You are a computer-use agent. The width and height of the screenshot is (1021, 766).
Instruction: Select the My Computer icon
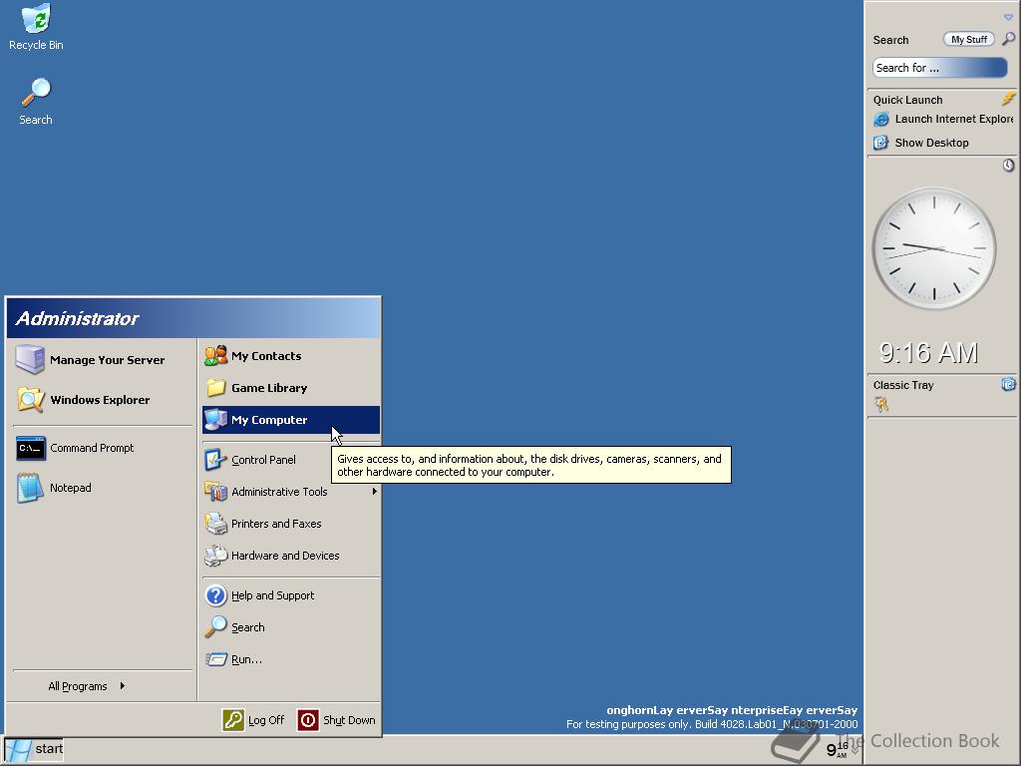click(x=215, y=420)
